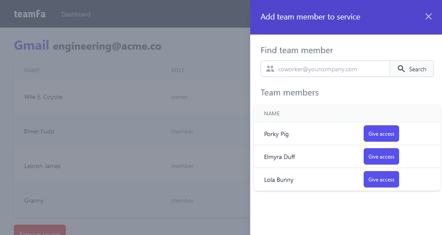Give access to Porky Pig
442x235 pixels.
point(381,133)
